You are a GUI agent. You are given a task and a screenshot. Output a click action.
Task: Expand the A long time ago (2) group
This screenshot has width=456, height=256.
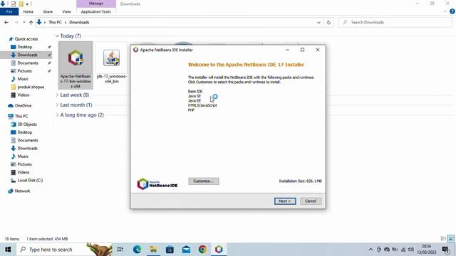(57, 115)
